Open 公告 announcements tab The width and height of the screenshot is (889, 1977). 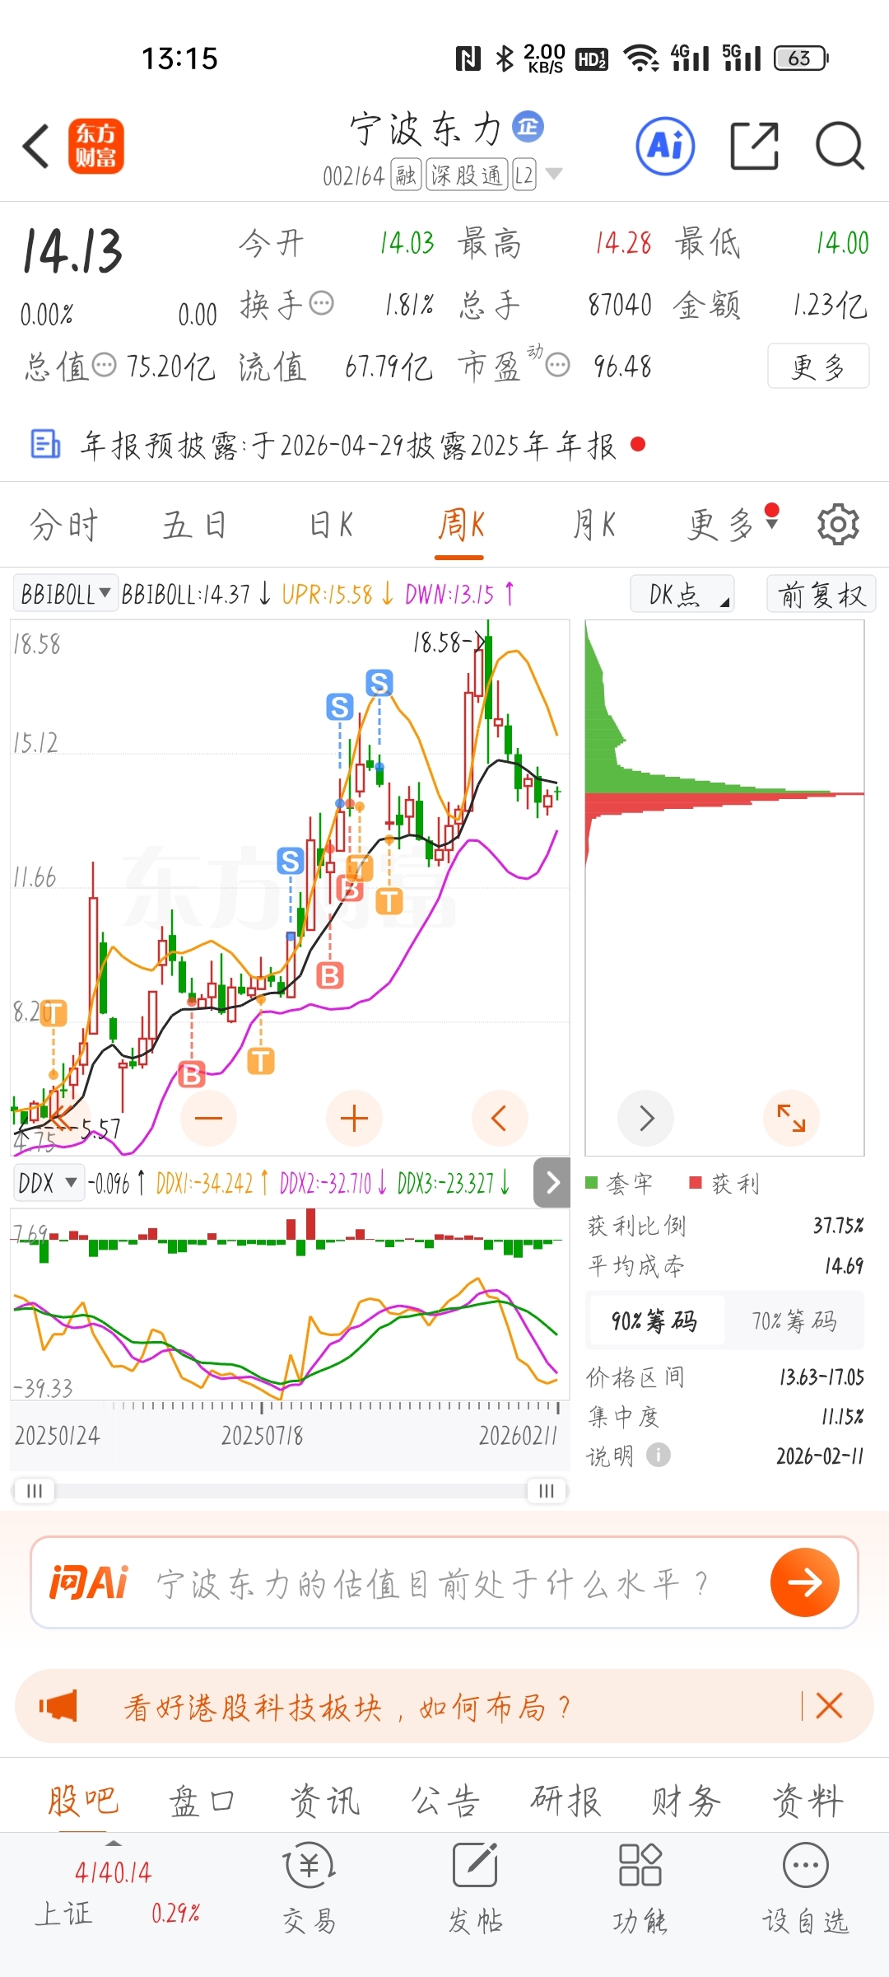pos(445,1800)
